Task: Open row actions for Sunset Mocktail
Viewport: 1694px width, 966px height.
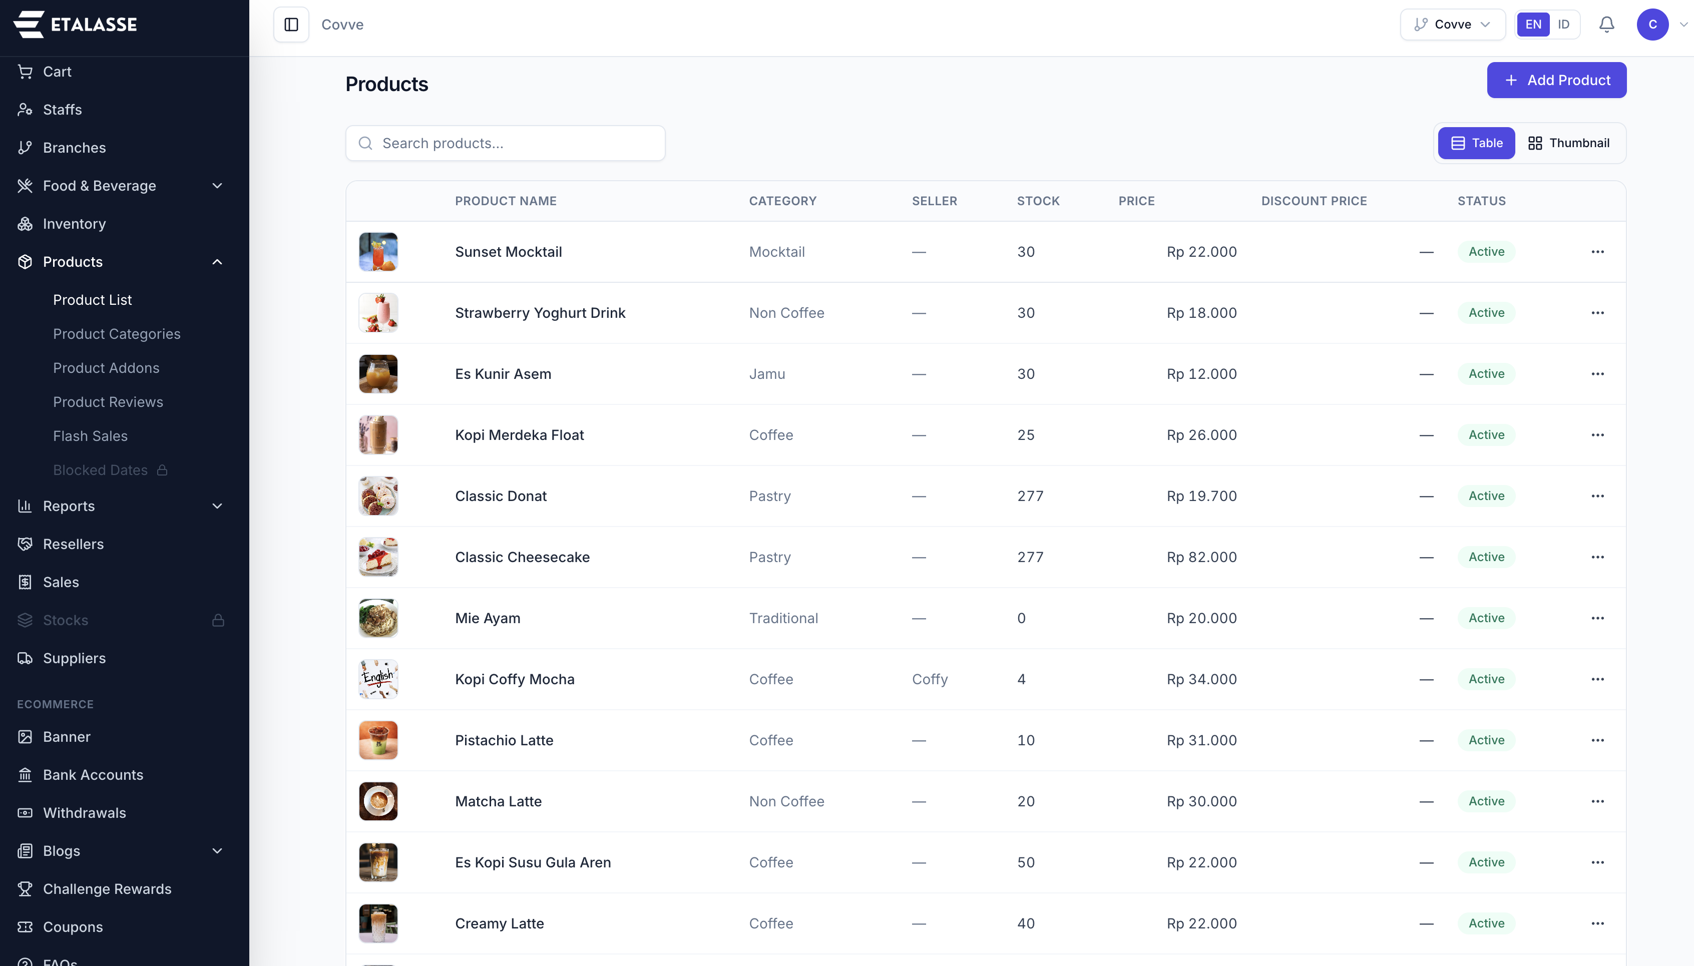Action: click(x=1597, y=251)
